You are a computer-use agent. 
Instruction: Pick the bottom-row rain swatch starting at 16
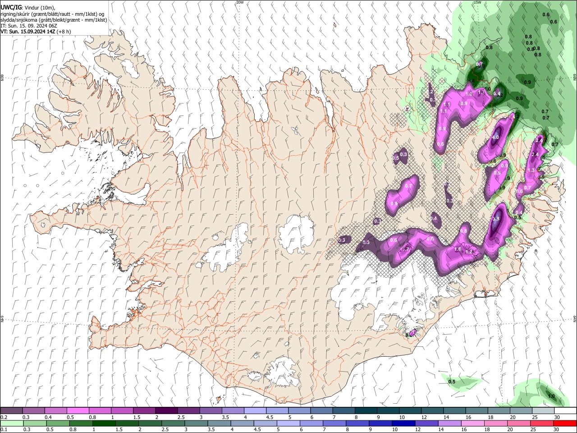472,423
